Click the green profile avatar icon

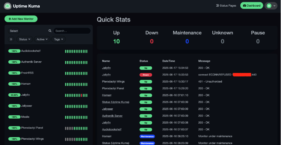pyautogui.click(x=269, y=6)
